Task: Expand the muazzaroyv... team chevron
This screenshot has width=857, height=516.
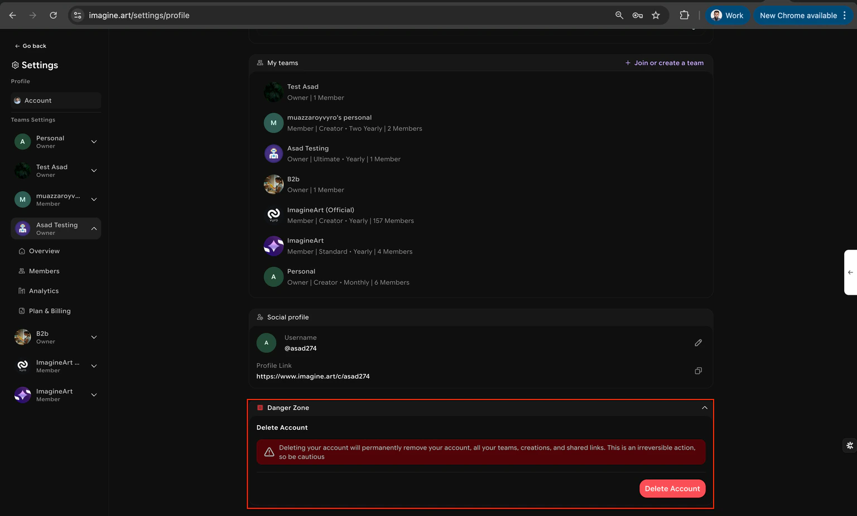Action: [x=94, y=199]
